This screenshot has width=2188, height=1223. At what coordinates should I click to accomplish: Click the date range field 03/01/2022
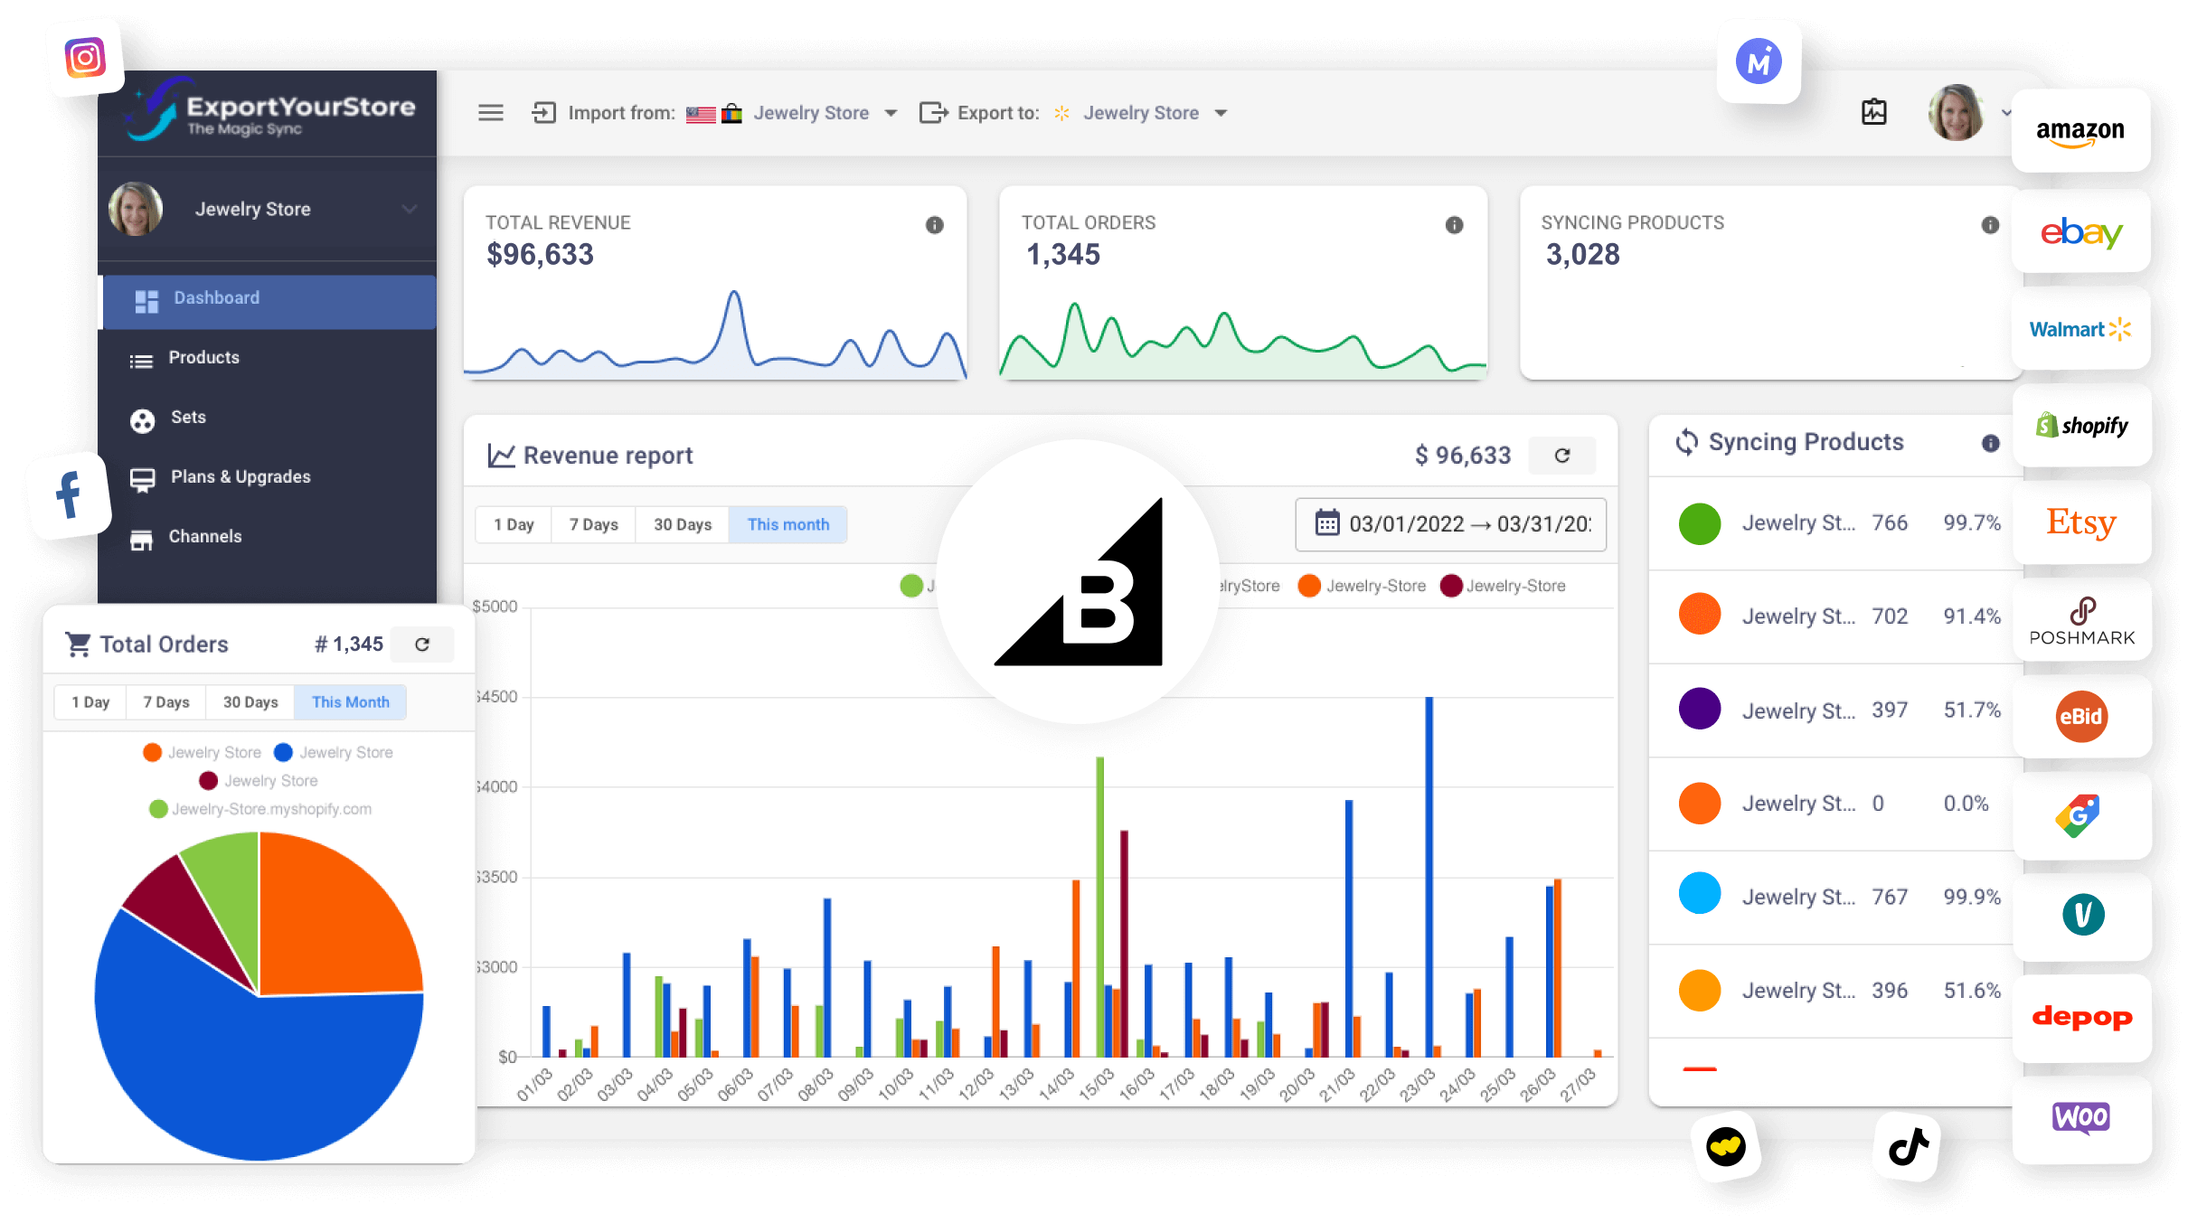pyautogui.click(x=1450, y=523)
